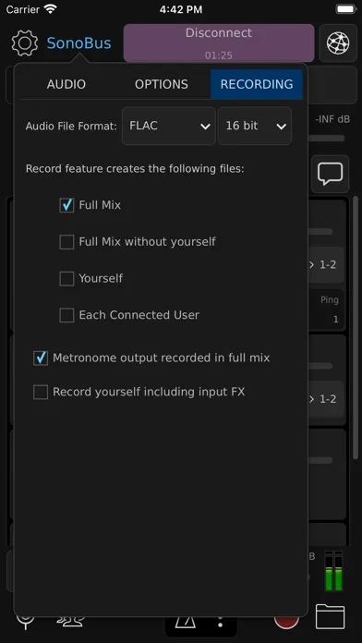Tap the microphone icon at bottom left
Viewport: 362px width, 643px height.
[x=25, y=623]
